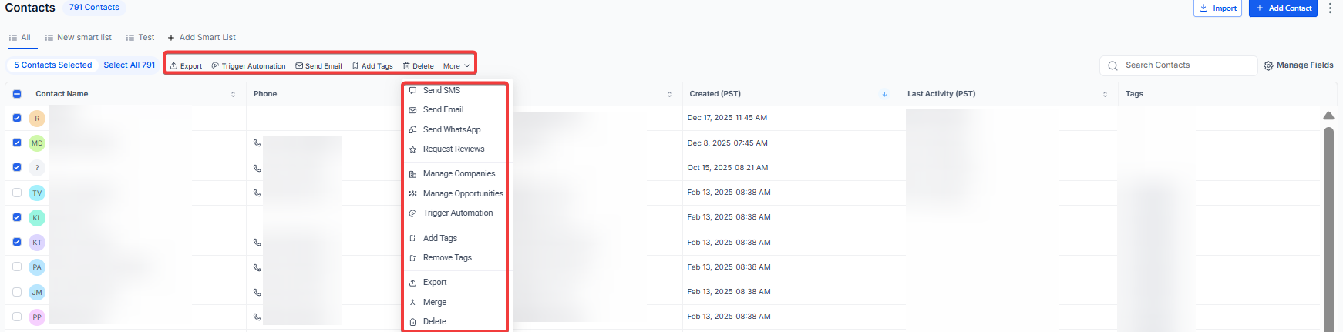This screenshot has width=1343, height=332.
Task: Uncheck the checkbox for contact KT
Action: click(17, 242)
